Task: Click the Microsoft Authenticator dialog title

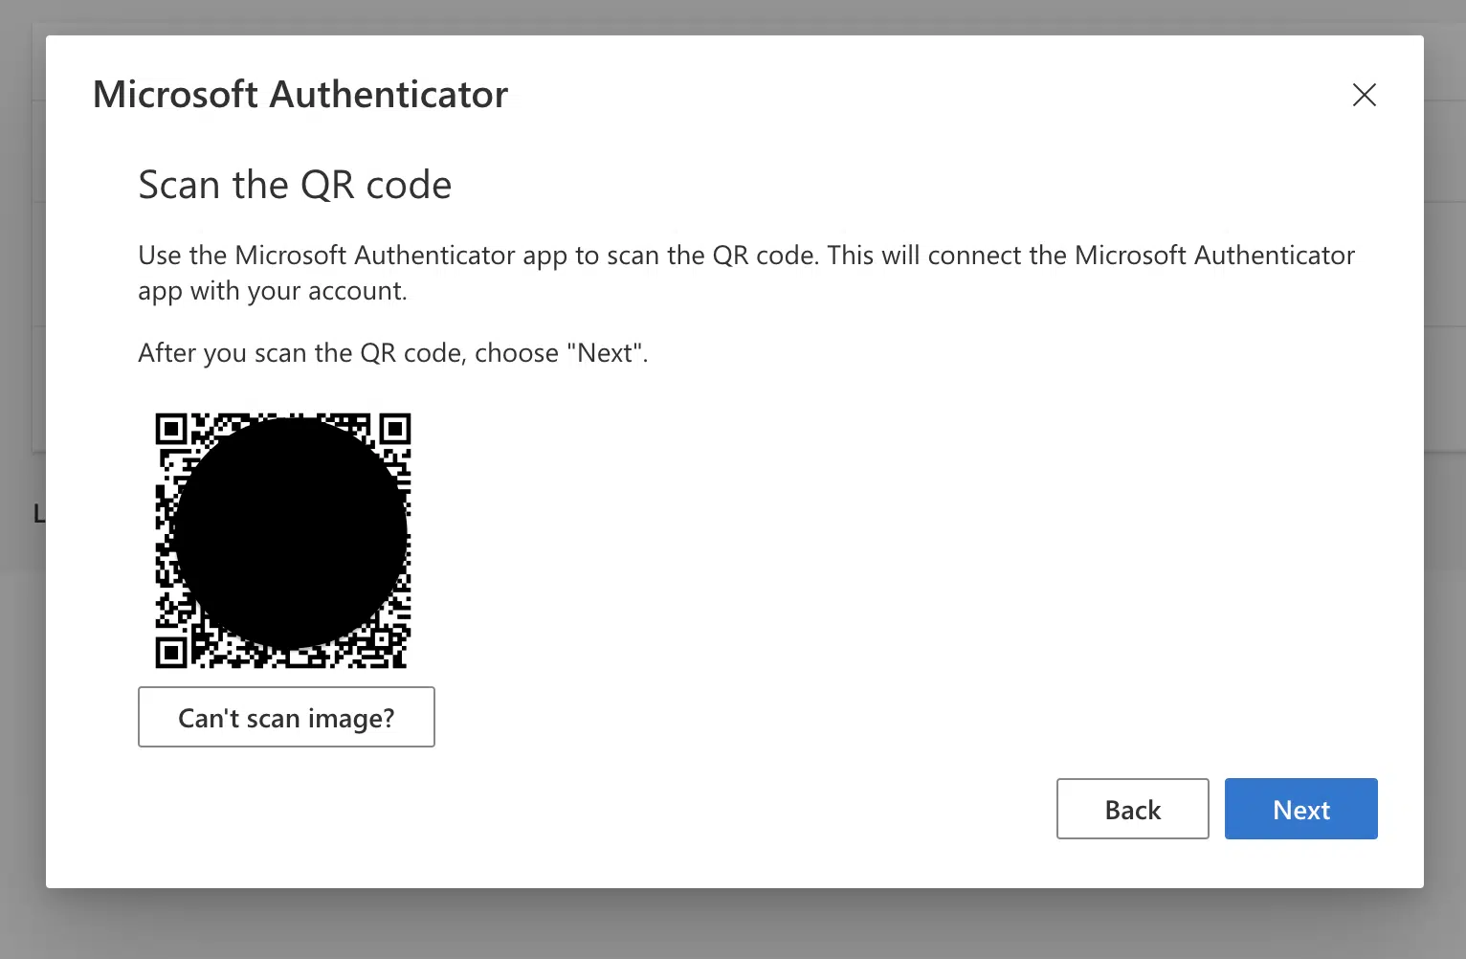Action: pos(300,94)
